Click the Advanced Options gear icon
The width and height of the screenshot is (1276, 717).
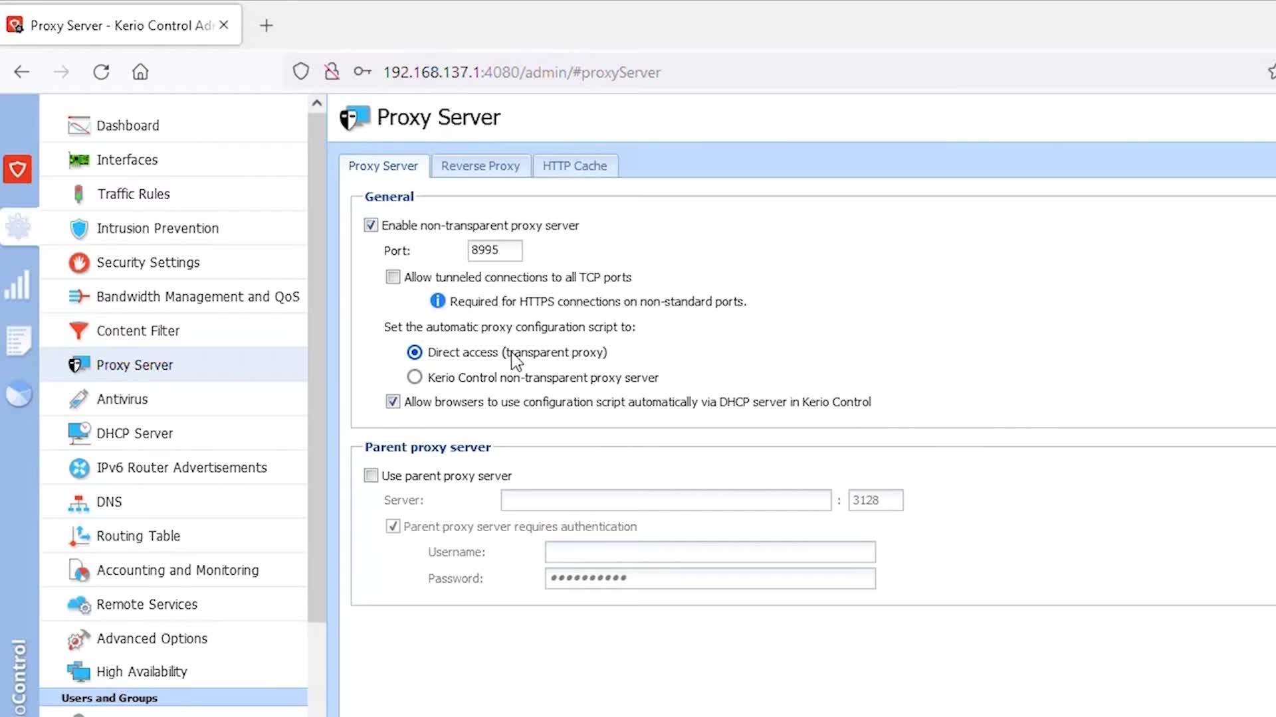[78, 639]
